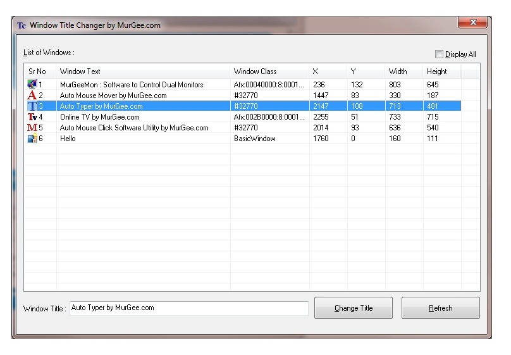Click the Y value 132
The image size is (511, 355).
pos(357,85)
